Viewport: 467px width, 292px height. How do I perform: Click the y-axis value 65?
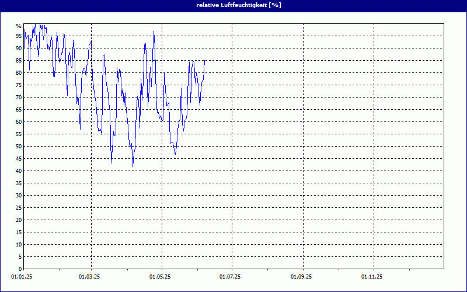19,110
